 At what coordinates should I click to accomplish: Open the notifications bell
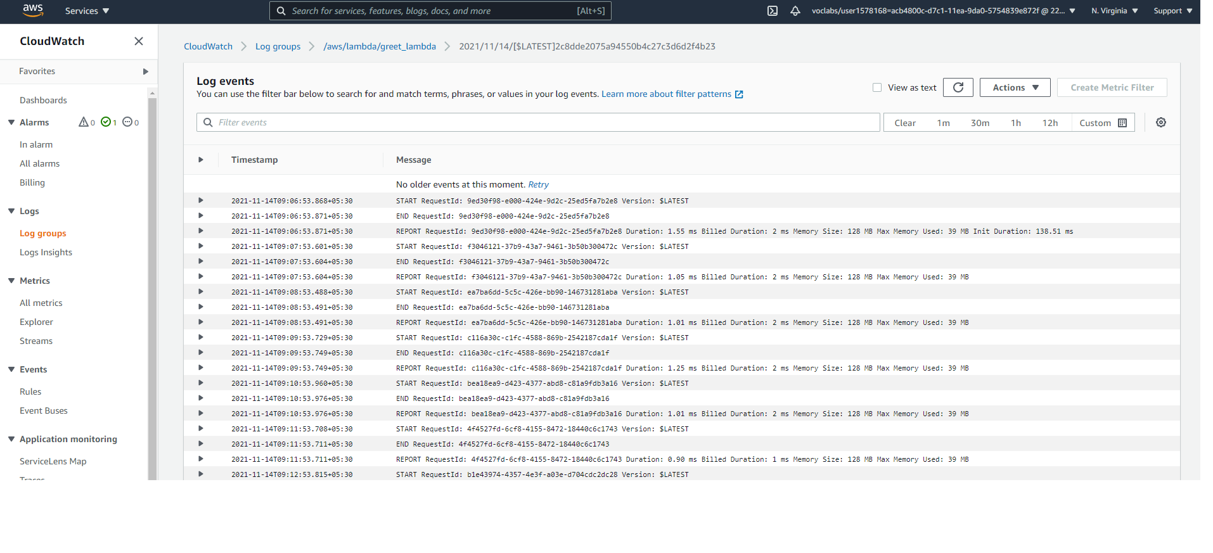click(x=795, y=11)
